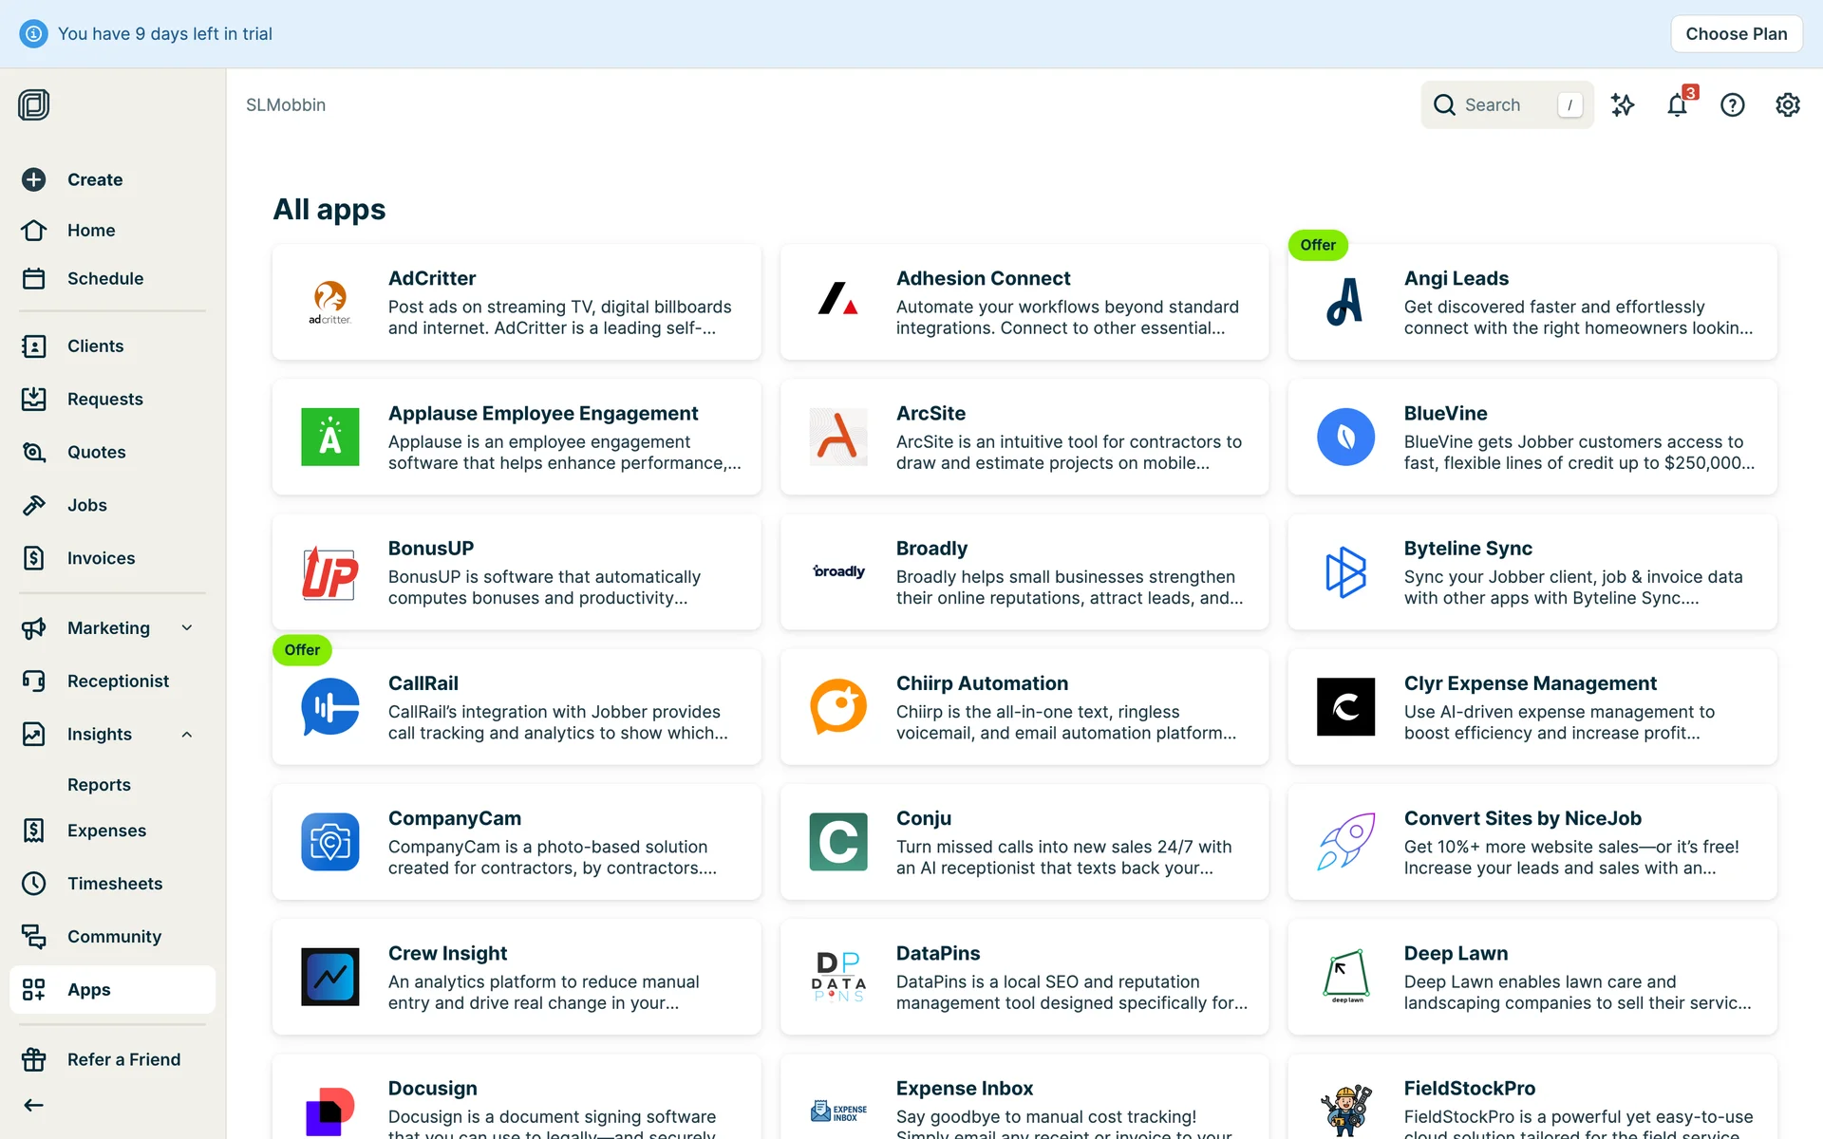This screenshot has width=1823, height=1139.
Task: Collapse sidebar with the back arrow icon
Action: click(x=34, y=1105)
